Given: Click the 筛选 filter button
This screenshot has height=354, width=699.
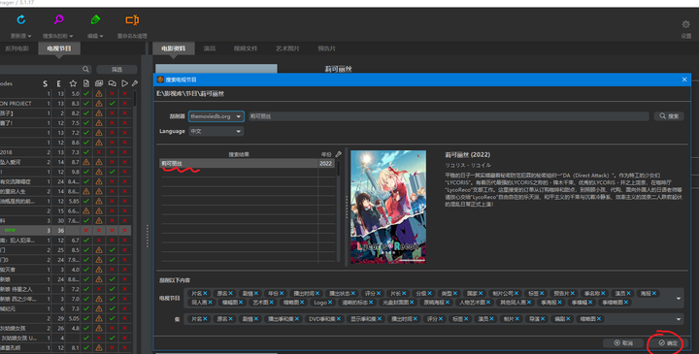Looking at the screenshot, I should pyautogui.click(x=116, y=69).
